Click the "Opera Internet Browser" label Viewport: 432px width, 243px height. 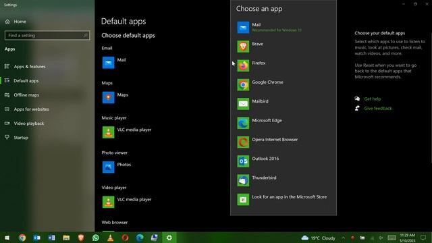(275, 140)
